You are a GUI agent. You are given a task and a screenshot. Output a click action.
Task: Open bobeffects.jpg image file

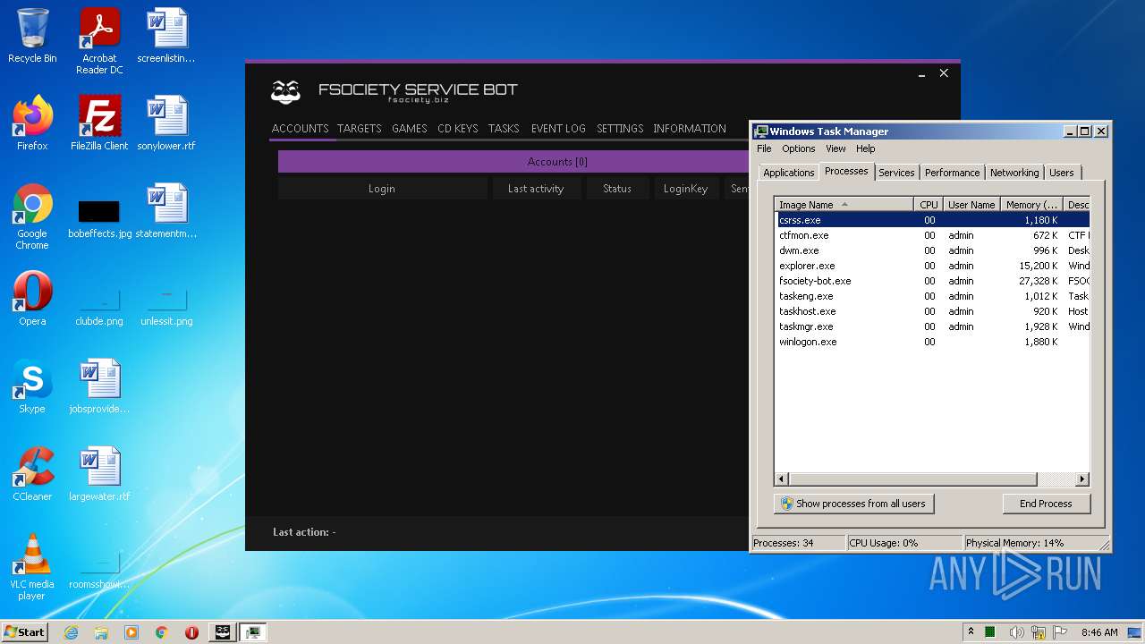pyautogui.click(x=99, y=219)
